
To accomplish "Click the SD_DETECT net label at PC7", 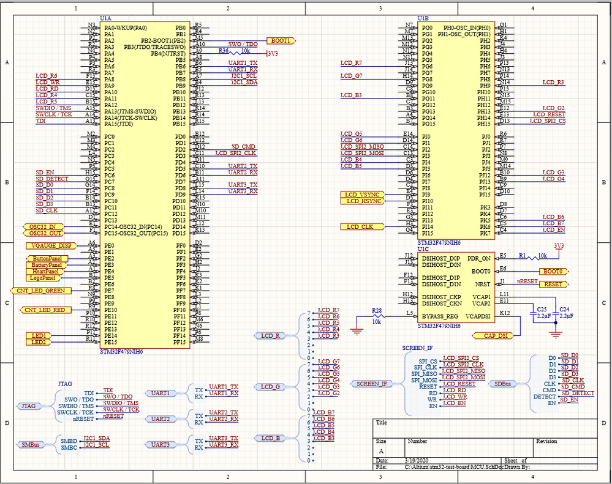I will (x=52, y=179).
